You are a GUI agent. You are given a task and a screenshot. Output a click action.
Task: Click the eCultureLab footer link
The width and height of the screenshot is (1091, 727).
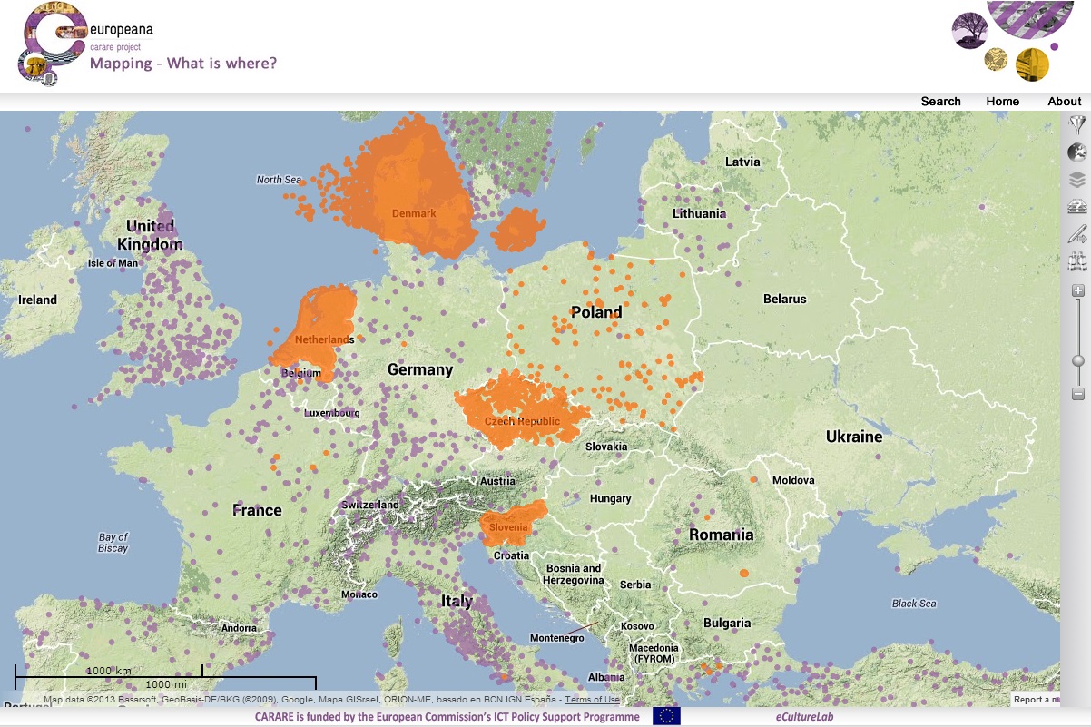[804, 717]
